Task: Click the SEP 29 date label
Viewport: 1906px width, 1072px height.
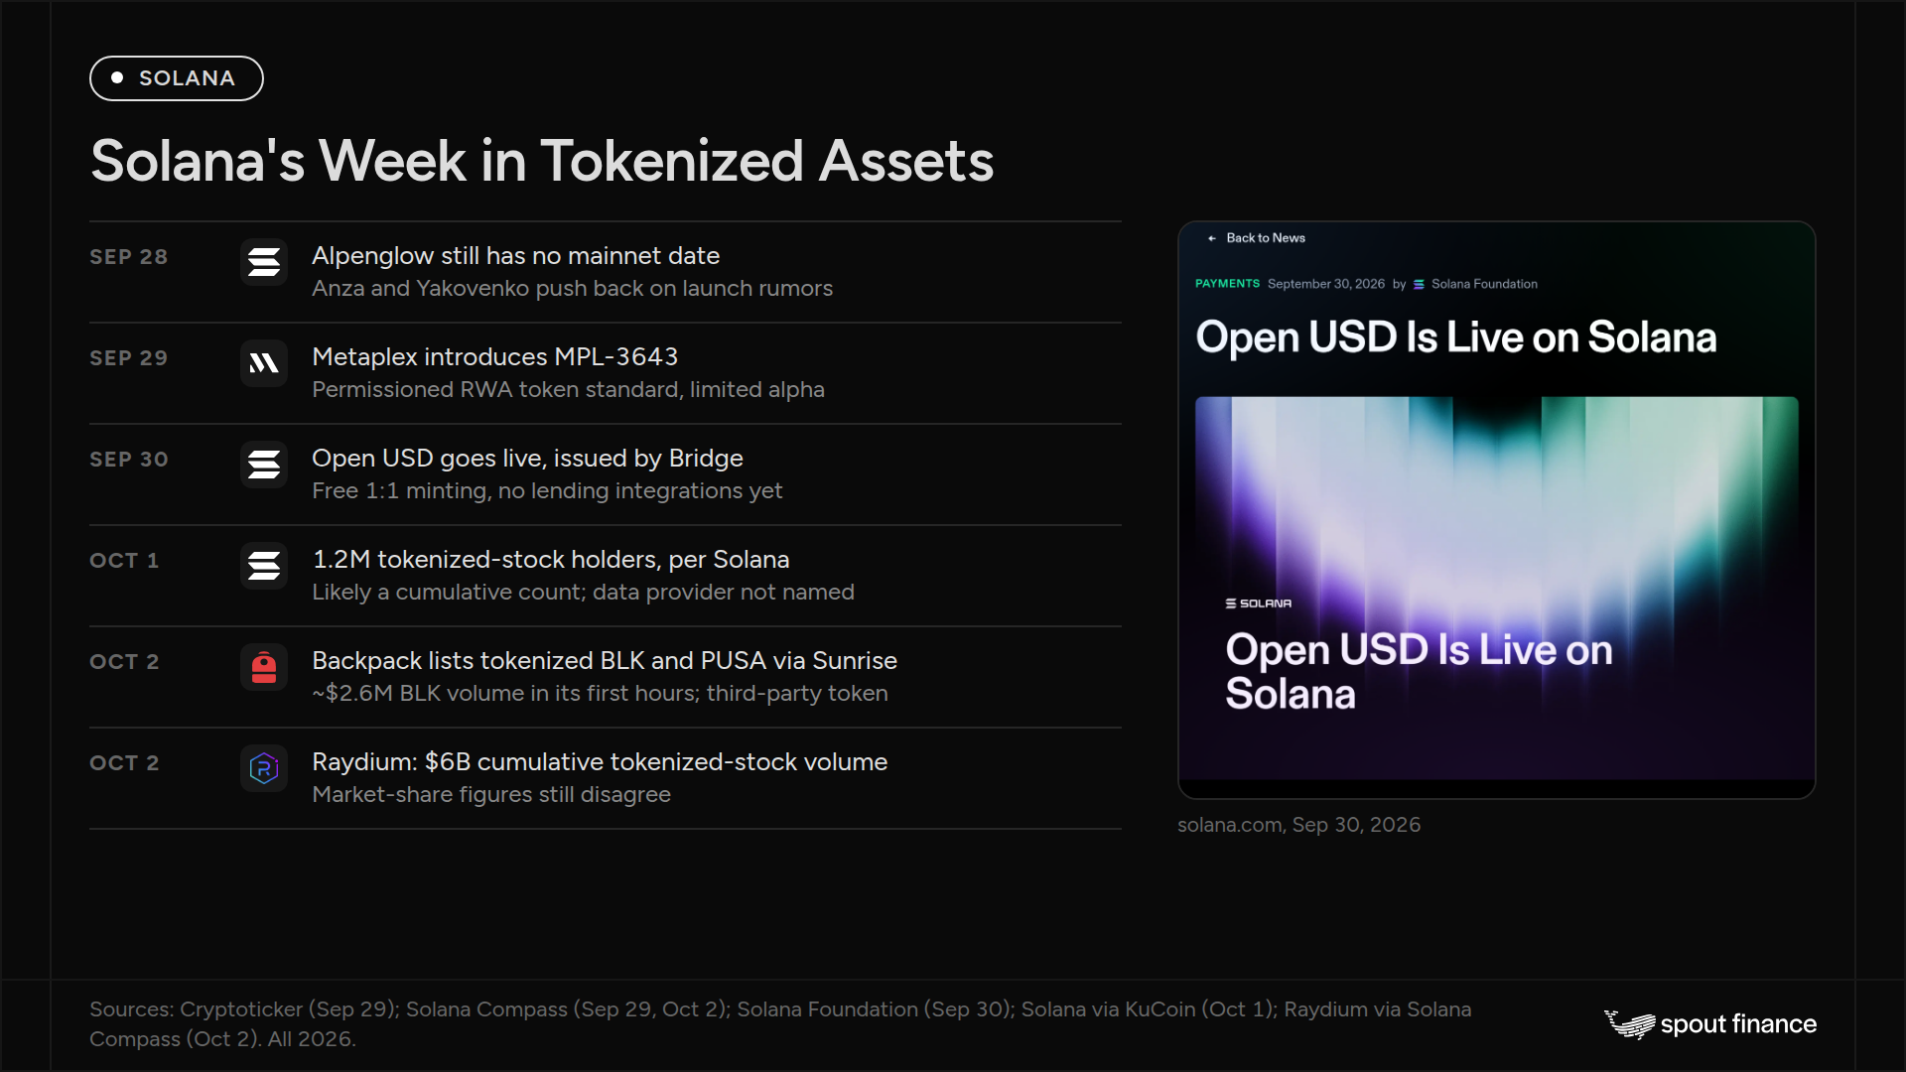Action: click(x=128, y=358)
